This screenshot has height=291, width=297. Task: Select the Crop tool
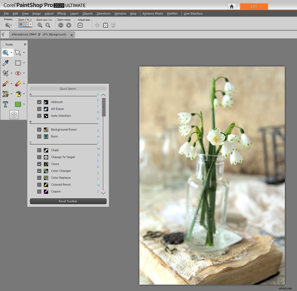[x=5, y=73]
